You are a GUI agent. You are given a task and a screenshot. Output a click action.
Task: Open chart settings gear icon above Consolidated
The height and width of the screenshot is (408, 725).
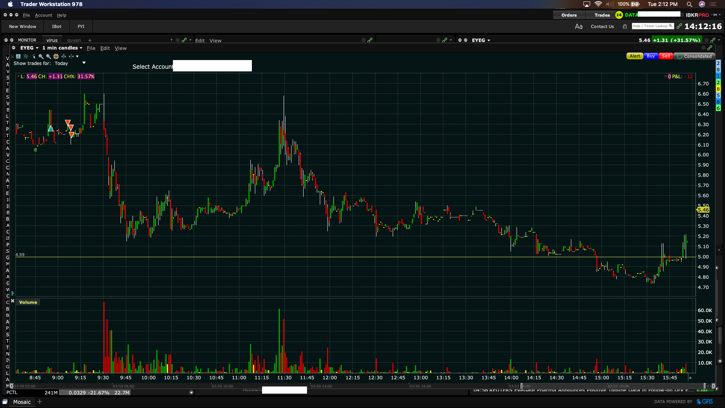(x=703, y=48)
